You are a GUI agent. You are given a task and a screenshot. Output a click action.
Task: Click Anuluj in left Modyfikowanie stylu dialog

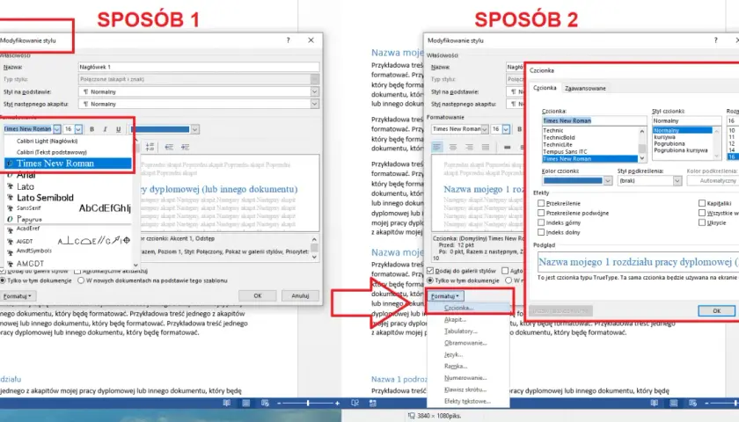[x=300, y=295]
